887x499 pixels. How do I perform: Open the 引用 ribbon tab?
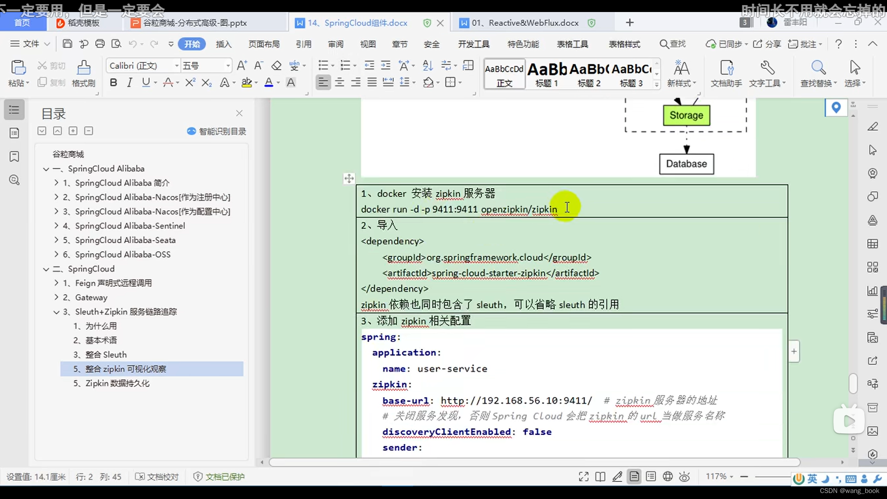click(x=304, y=44)
